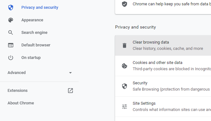Click the safety check shield checkmark icon
This screenshot has height=121, width=211.
pos(125,4)
